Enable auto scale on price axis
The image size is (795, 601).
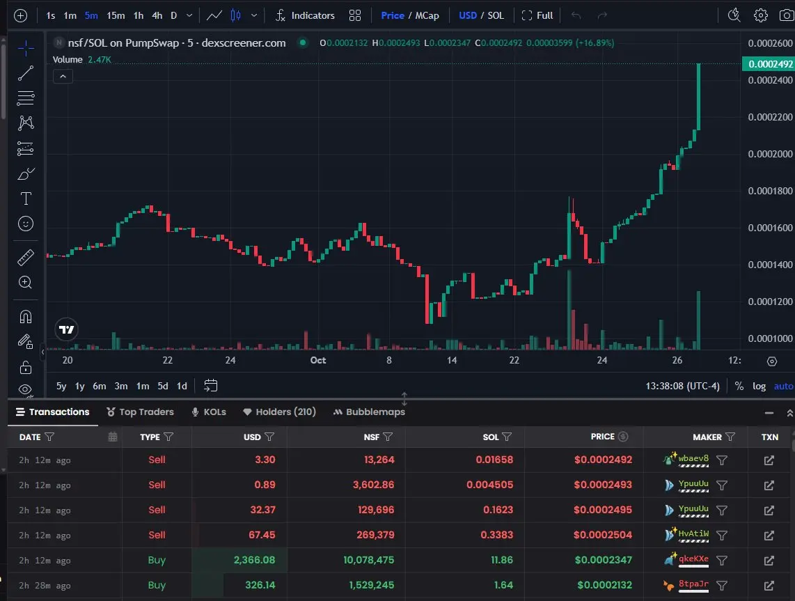(x=783, y=386)
